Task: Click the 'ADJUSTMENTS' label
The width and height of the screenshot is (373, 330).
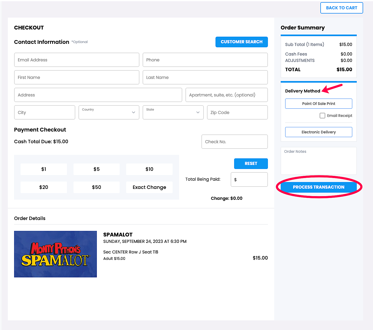Action: pos(300,60)
